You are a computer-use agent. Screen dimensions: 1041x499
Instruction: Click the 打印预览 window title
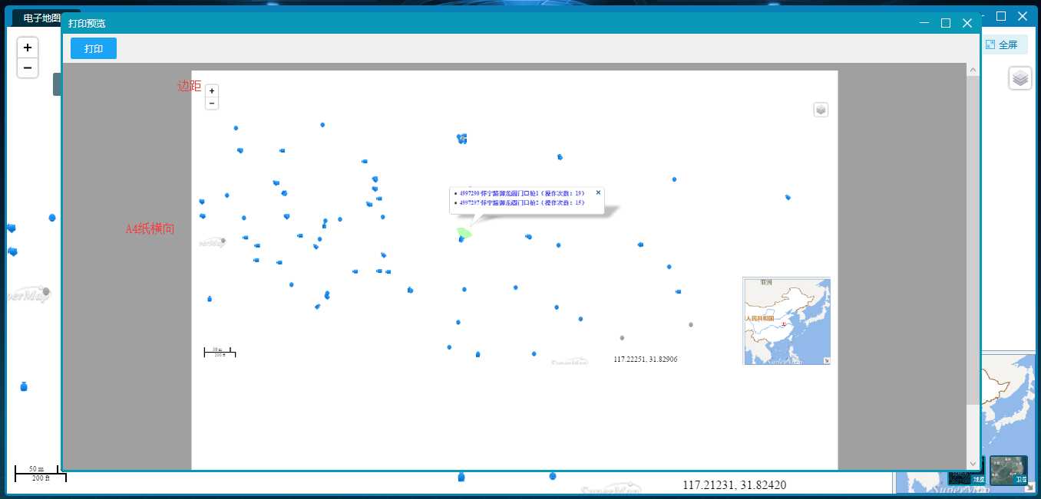(87, 24)
